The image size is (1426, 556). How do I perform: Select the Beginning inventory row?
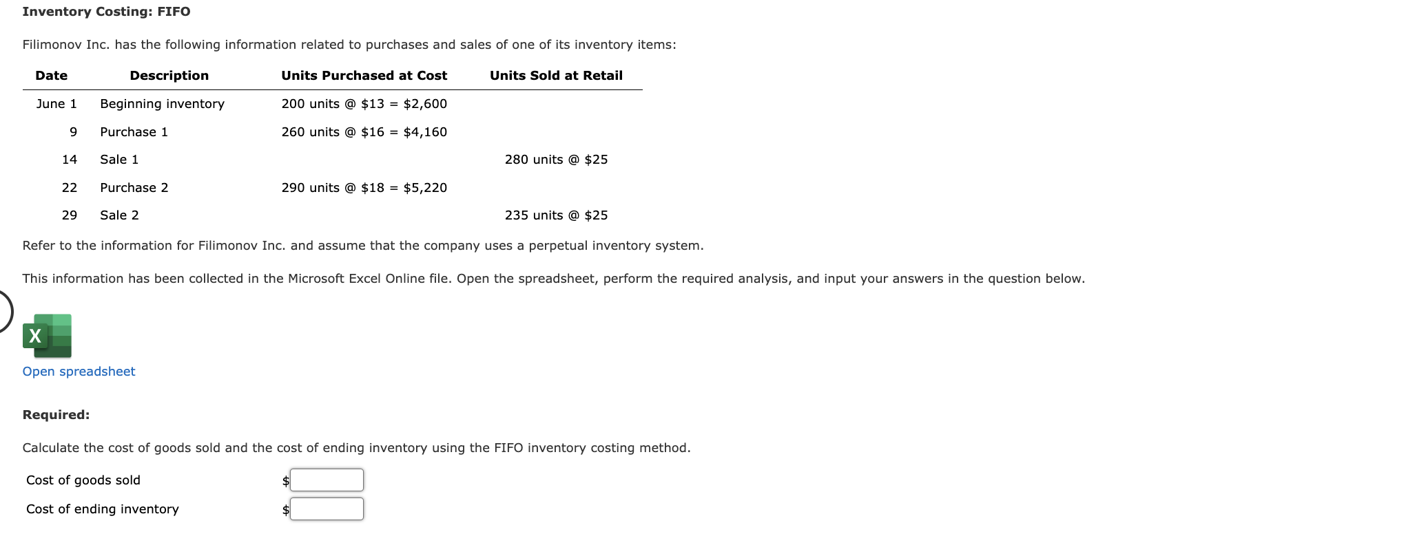(162, 103)
